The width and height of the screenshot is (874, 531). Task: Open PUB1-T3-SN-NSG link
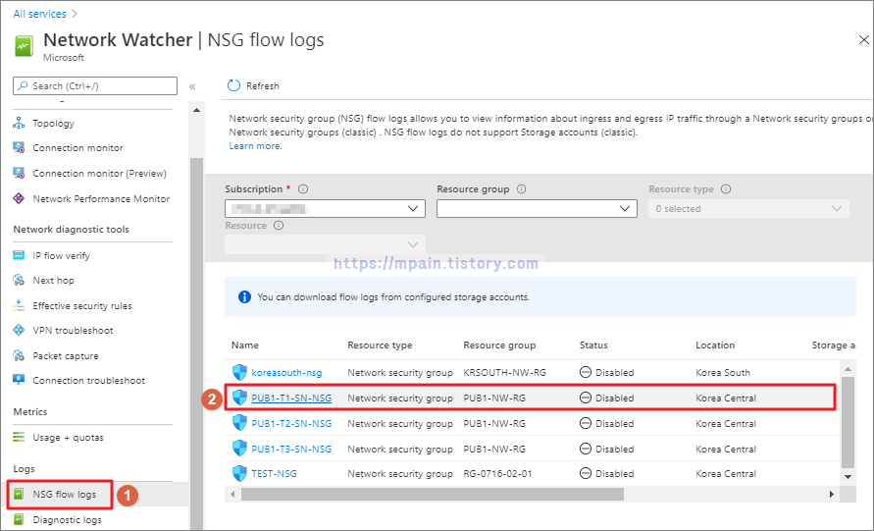[291, 449]
